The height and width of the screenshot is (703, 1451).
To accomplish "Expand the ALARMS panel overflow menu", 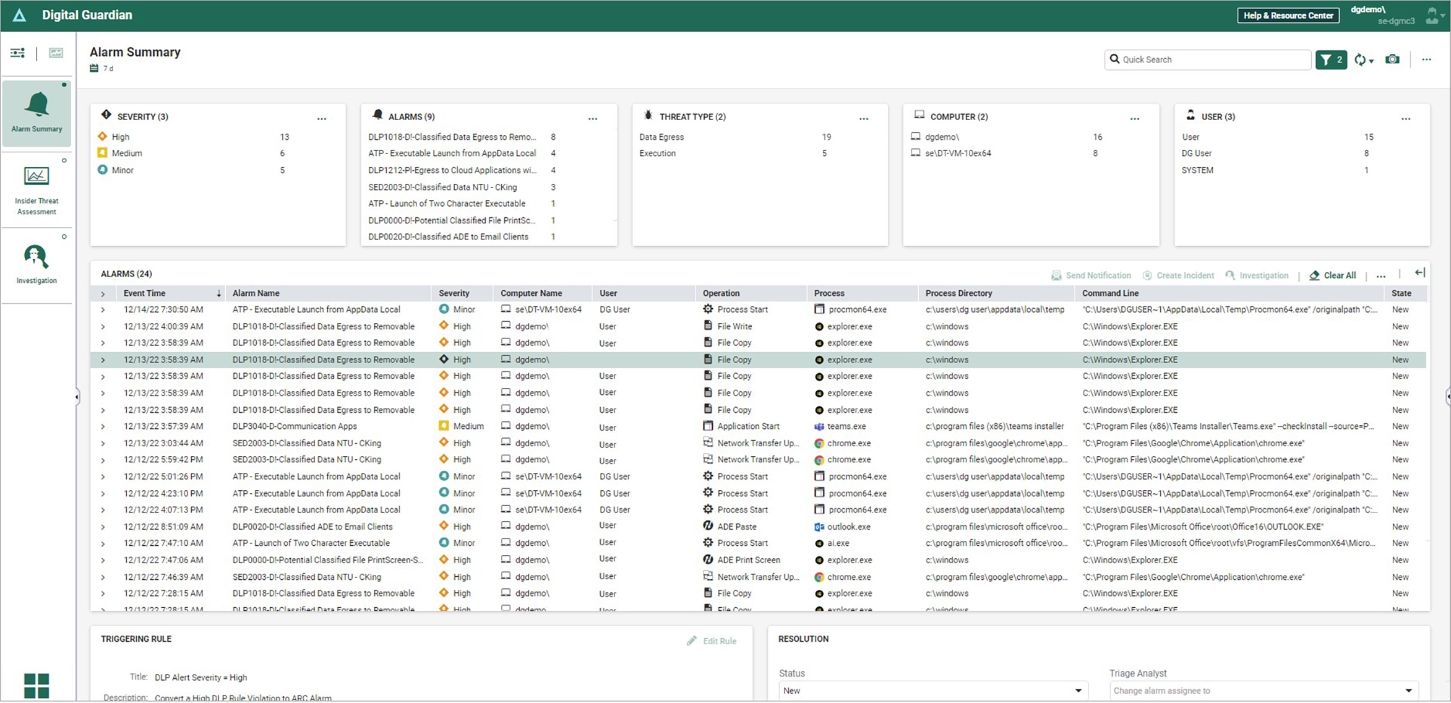I will pyautogui.click(x=594, y=118).
